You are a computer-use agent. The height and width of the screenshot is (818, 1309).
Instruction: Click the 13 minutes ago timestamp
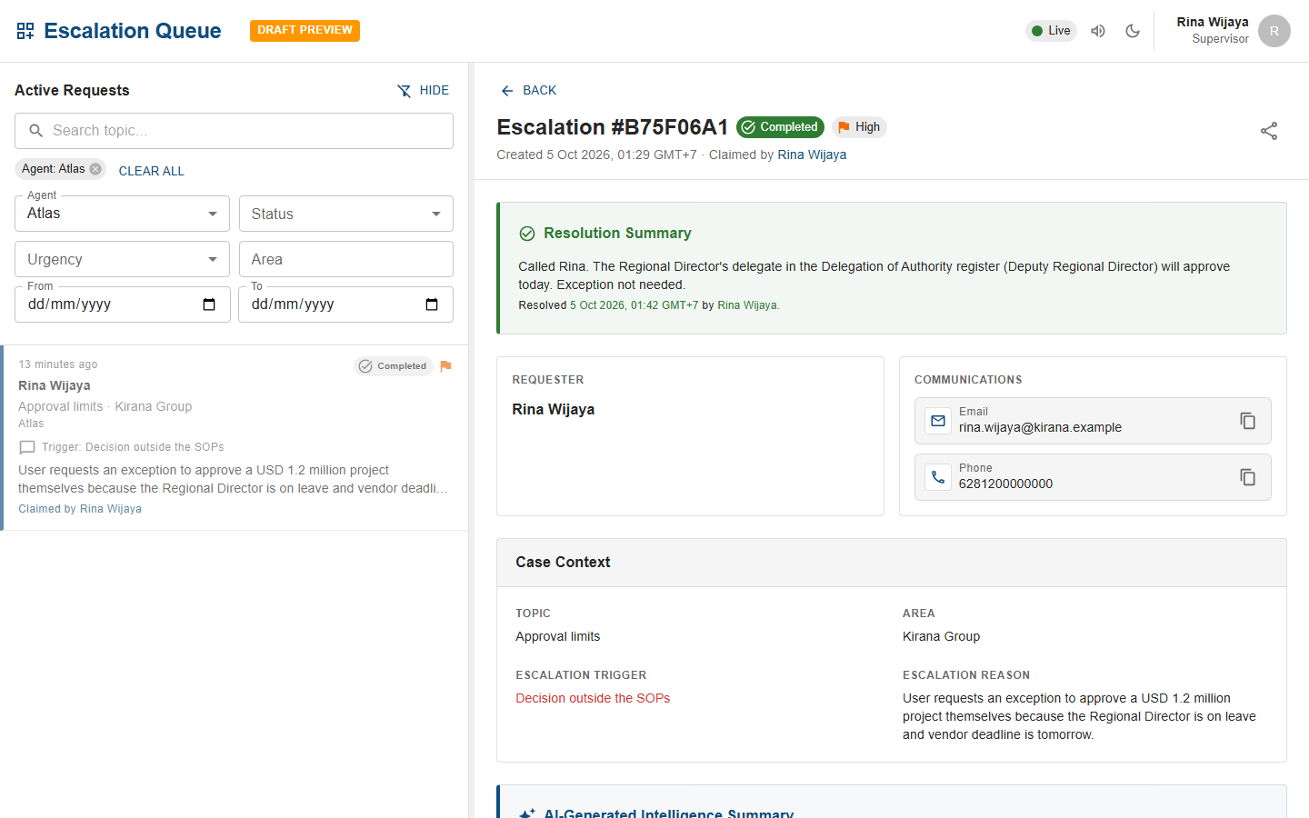pyautogui.click(x=58, y=364)
